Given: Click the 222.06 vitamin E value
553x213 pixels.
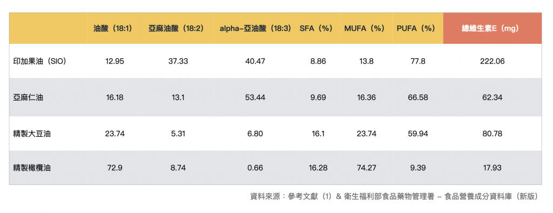Looking at the screenshot, I should [x=493, y=62].
